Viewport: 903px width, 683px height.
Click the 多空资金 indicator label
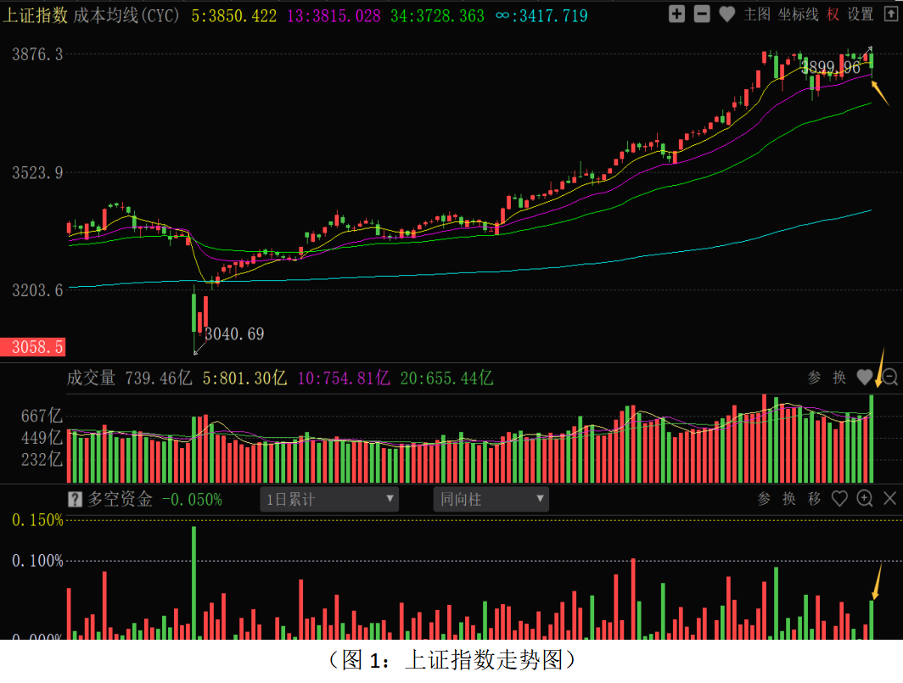click(x=120, y=499)
